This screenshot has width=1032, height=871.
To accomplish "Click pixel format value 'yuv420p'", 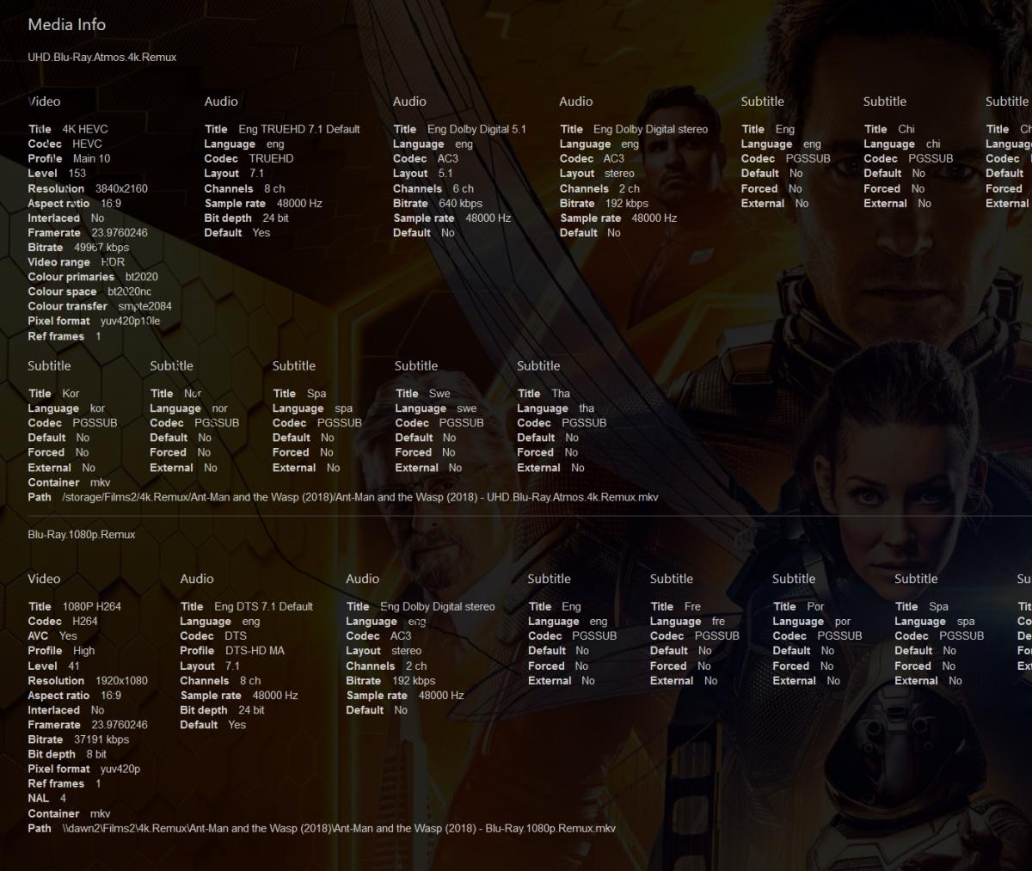I will (120, 769).
